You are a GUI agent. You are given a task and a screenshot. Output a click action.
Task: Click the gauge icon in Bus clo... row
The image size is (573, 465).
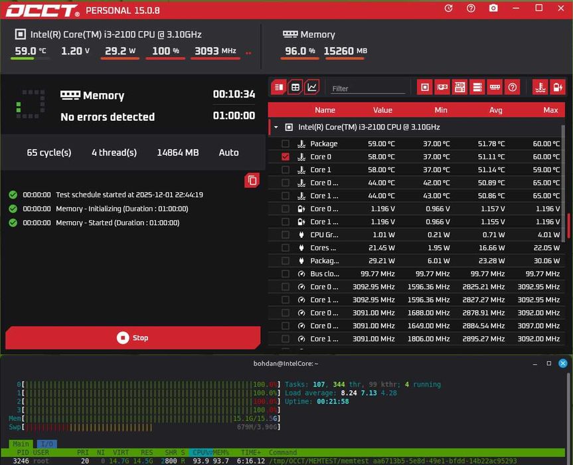pos(301,274)
